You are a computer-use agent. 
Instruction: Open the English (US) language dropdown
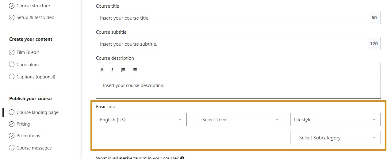pyautogui.click(x=141, y=119)
